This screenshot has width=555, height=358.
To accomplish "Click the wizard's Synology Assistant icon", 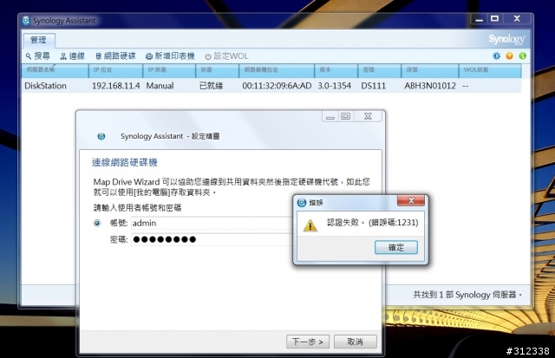I will click(101, 136).
